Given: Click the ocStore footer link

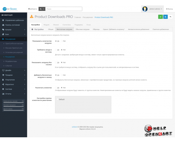Looking at the screenshot, I should (x=74, y=127).
